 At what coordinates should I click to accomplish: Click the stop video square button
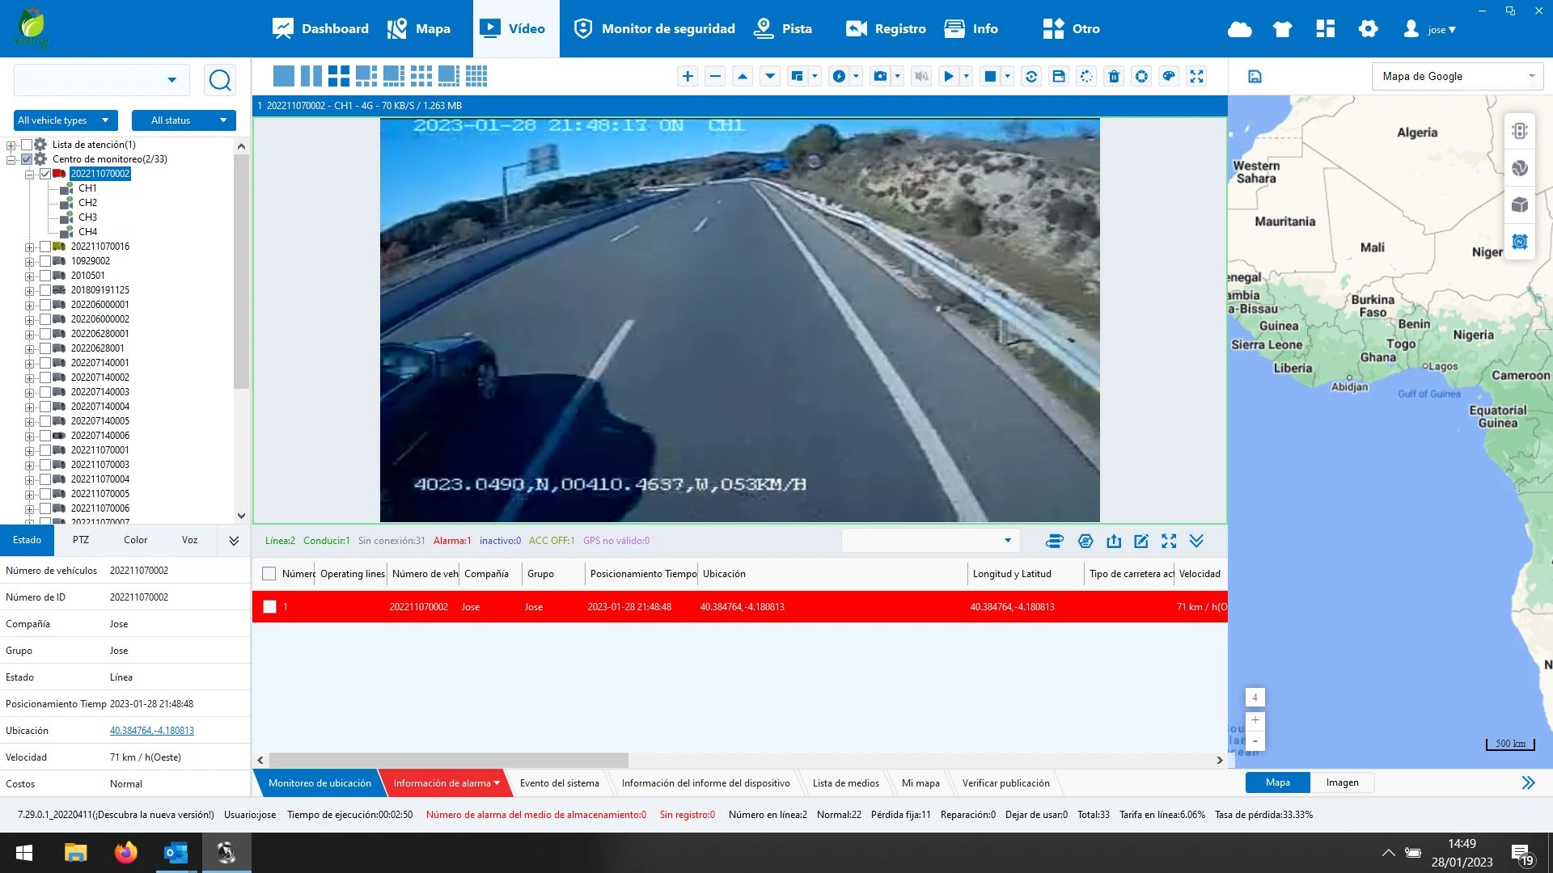(x=989, y=76)
